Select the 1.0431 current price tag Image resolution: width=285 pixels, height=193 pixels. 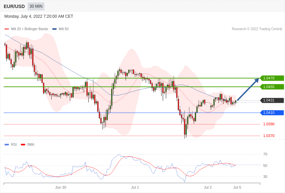(272, 100)
